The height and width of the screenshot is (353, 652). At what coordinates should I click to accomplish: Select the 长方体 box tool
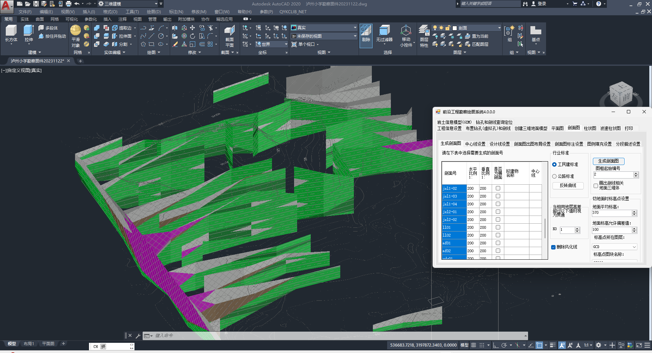(x=11, y=34)
